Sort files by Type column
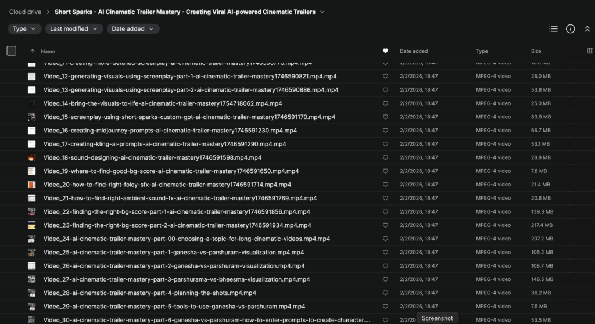595x324 pixels. pos(482,51)
